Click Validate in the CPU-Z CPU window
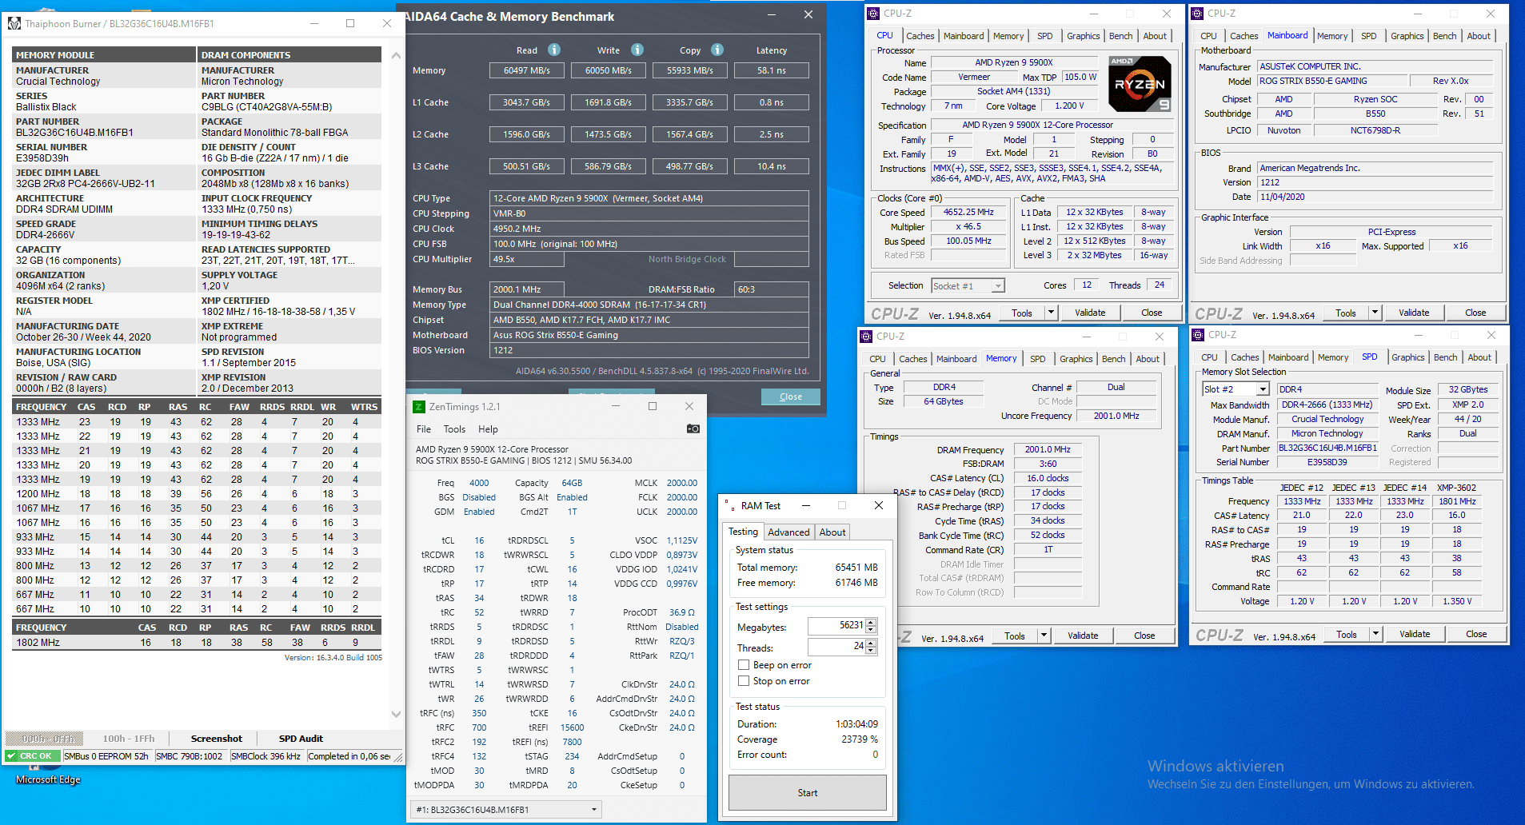The image size is (1525, 825). click(x=1090, y=313)
